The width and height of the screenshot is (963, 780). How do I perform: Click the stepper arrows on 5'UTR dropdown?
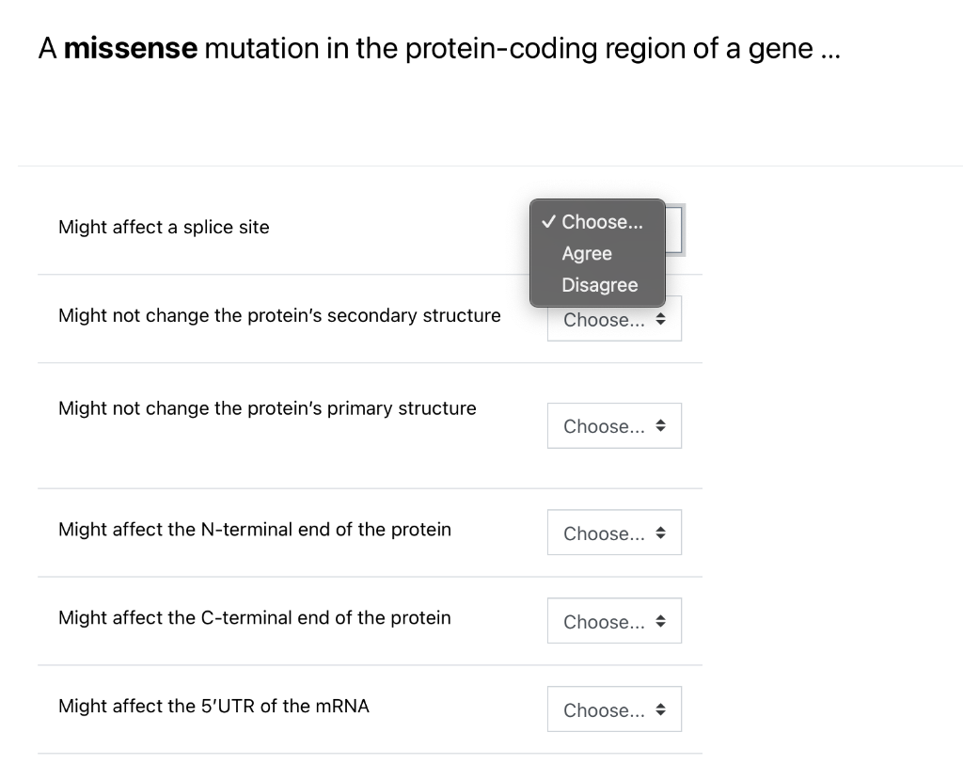point(660,708)
